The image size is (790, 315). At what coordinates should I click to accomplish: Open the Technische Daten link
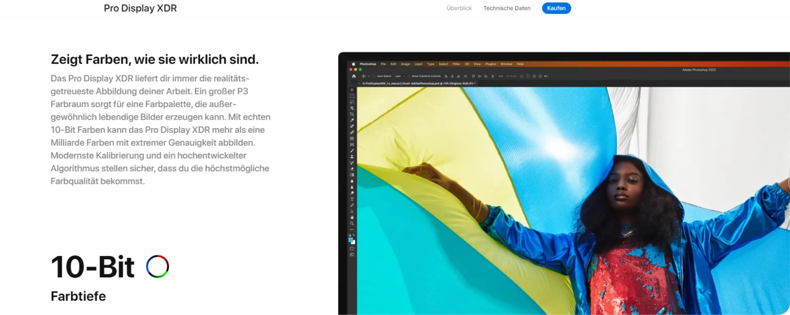507,8
